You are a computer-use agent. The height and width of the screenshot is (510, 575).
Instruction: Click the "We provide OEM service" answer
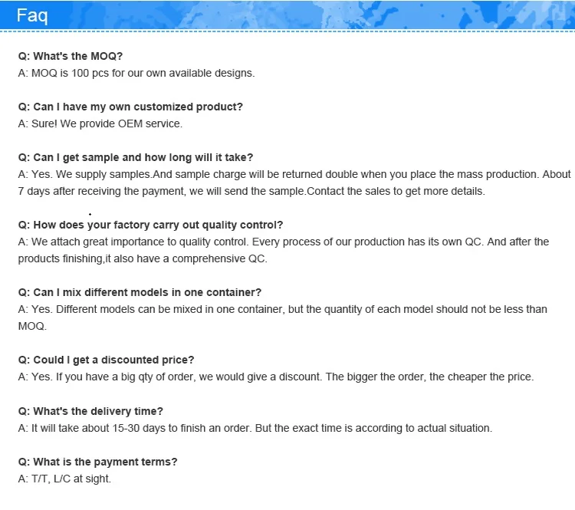pyautogui.click(x=100, y=123)
